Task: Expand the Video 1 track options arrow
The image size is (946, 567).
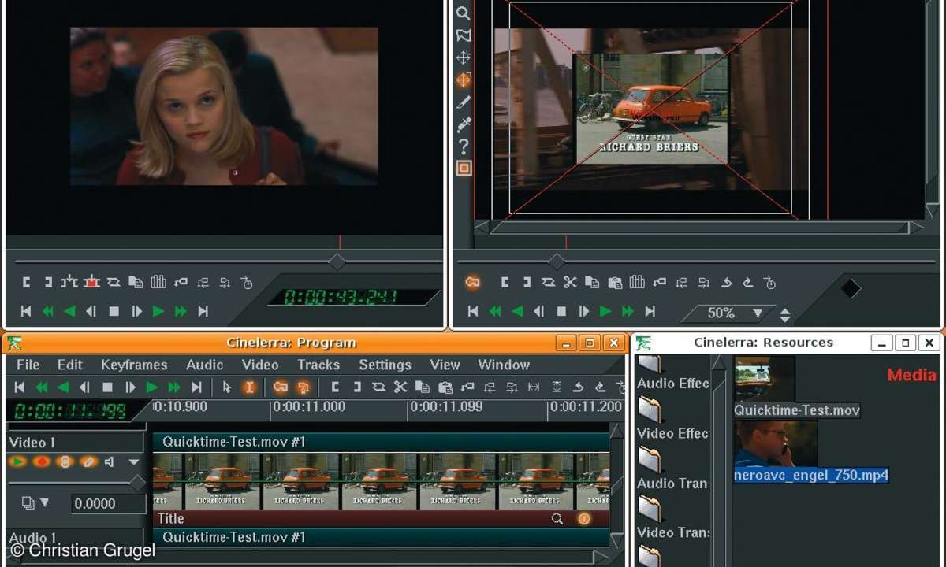Action: pyautogui.click(x=134, y=462)
